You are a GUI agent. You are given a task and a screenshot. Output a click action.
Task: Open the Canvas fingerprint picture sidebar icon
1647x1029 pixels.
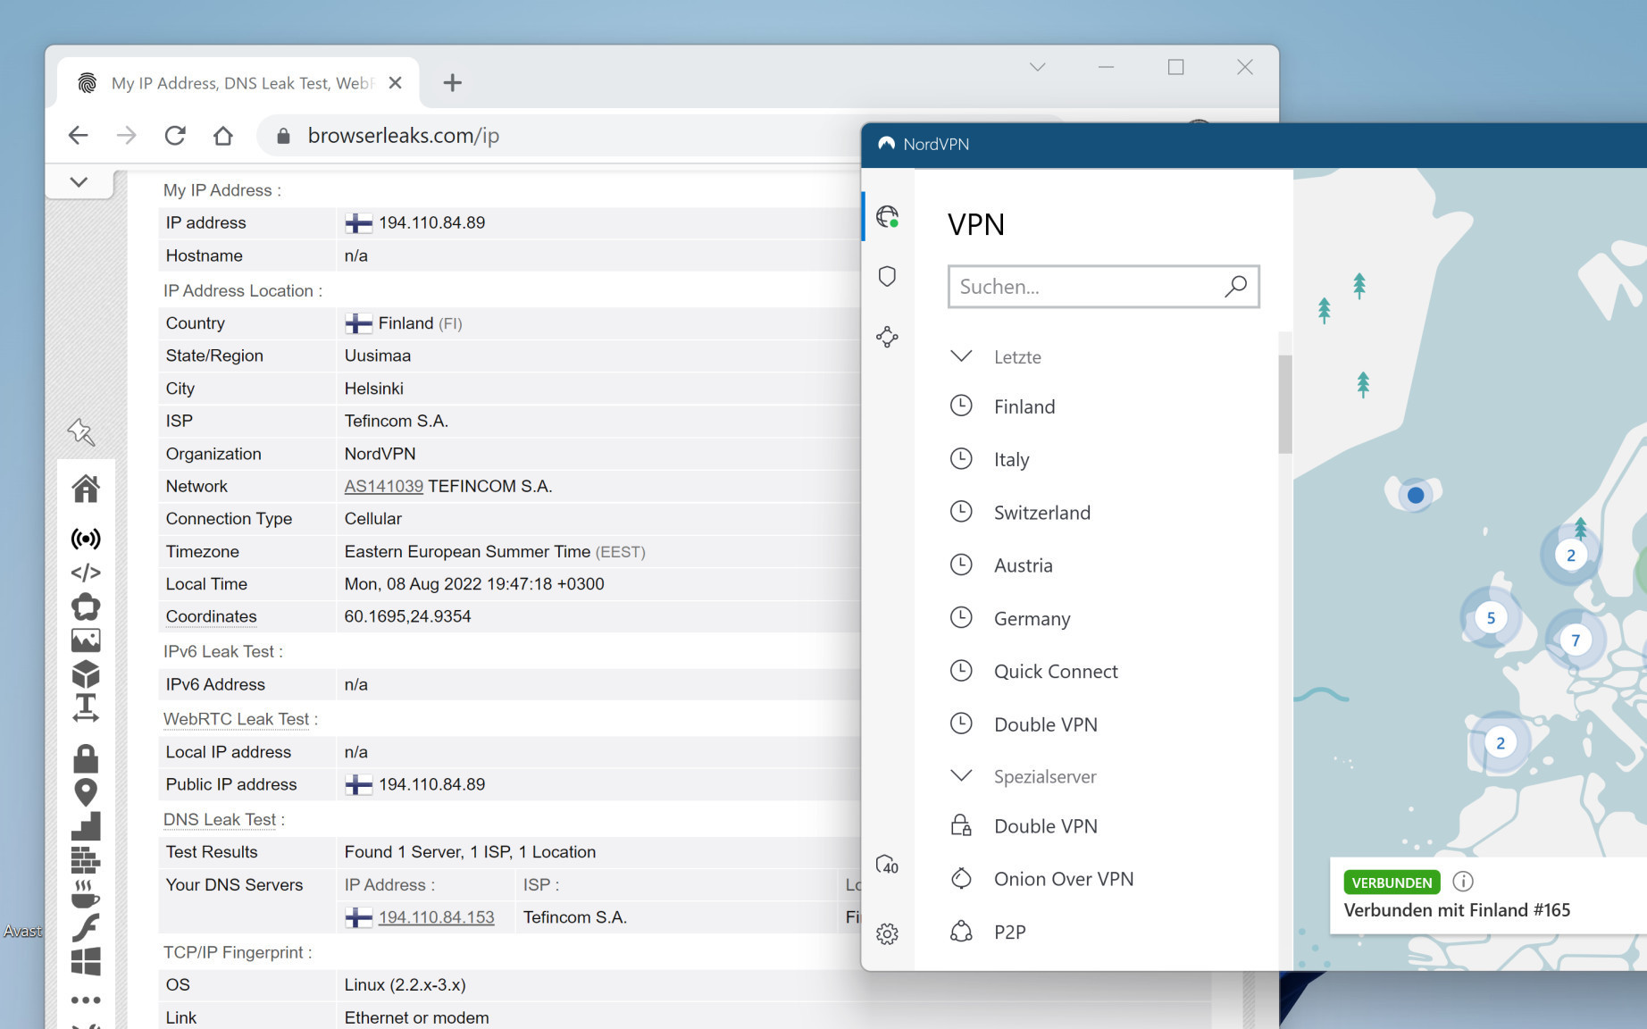[86, 640]
